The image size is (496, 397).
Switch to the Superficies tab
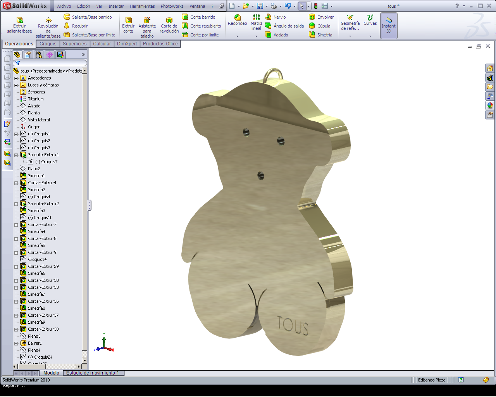tap(75, 44)
